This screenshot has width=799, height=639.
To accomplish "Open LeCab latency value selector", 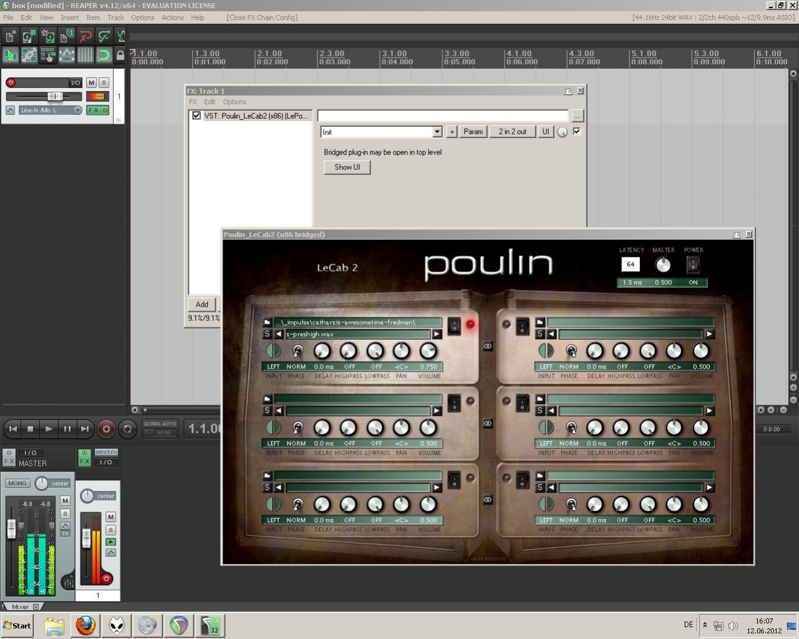I will point(630,265).
